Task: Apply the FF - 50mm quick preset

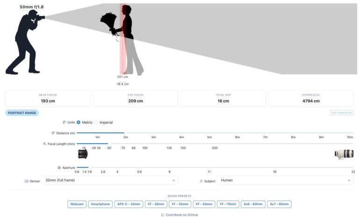Action: (x=204, y=204)
